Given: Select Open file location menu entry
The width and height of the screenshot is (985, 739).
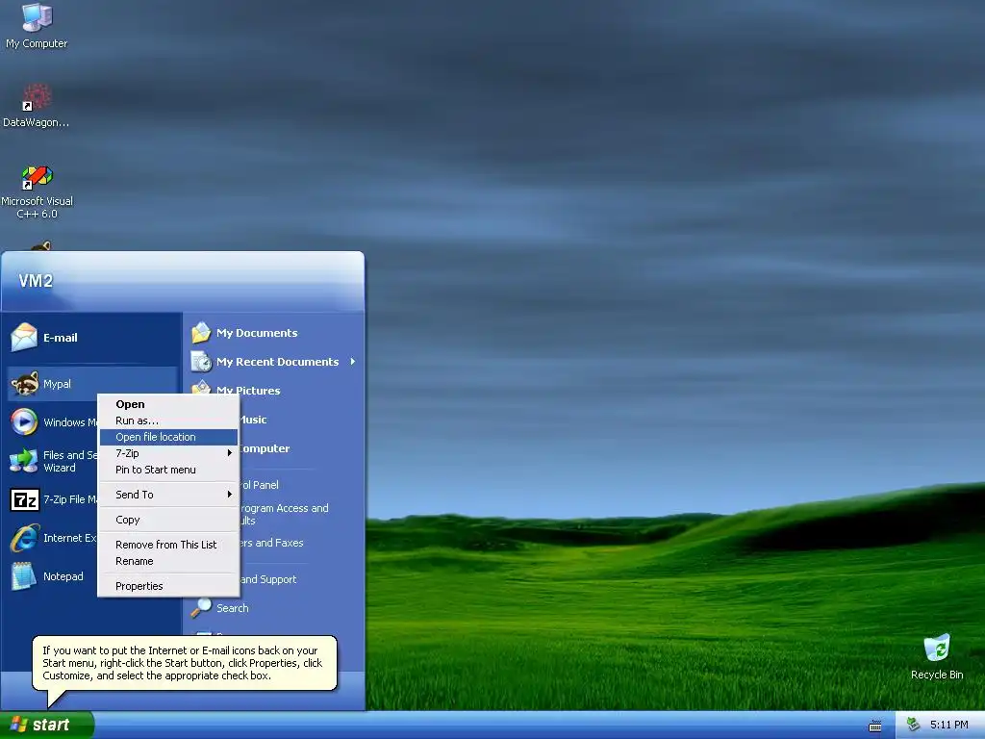Looking at the screenshot, I should (168, 437).
